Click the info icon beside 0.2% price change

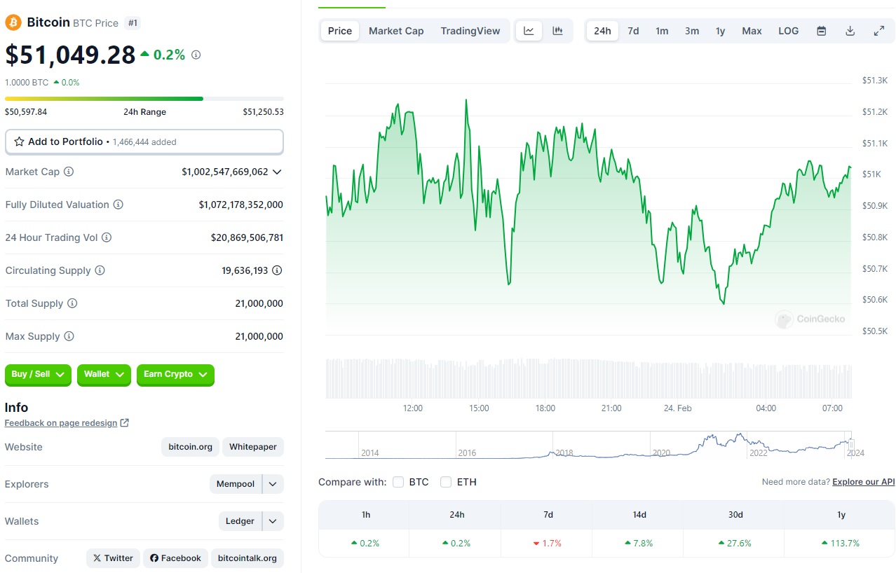(x=196, y=55)
